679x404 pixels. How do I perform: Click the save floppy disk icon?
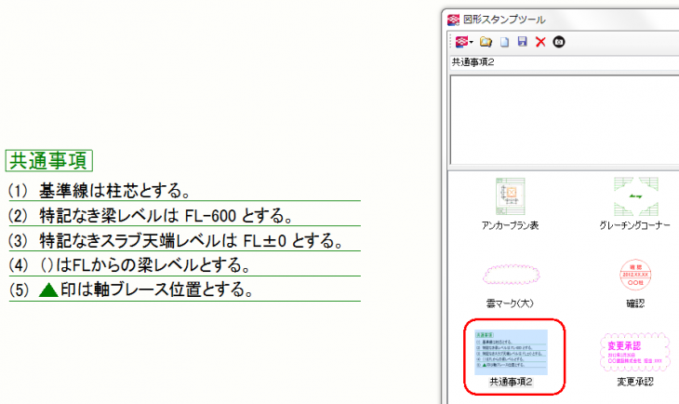coord(523,42)
